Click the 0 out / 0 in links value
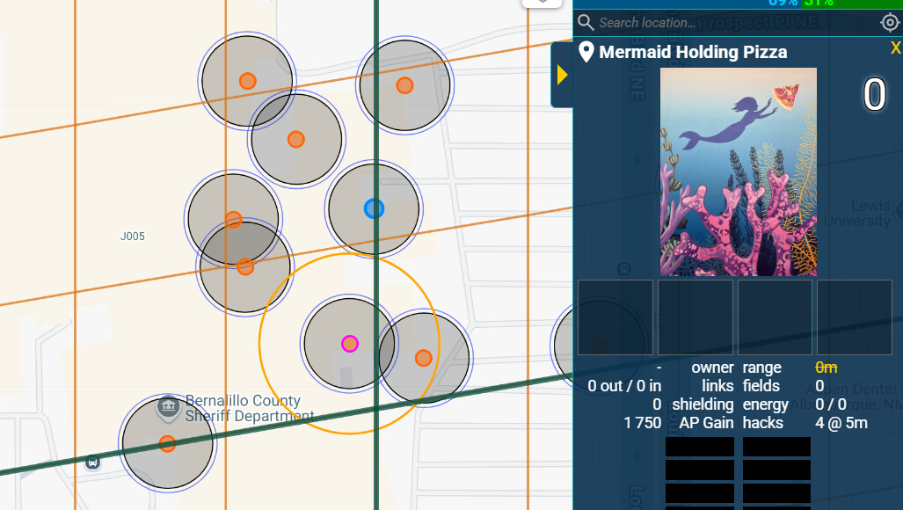This screenshot has width=903, height=510. click(624, 386)
